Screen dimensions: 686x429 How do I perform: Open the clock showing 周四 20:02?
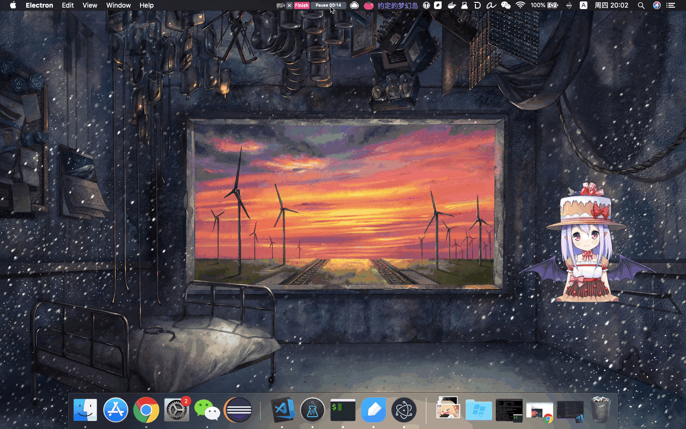(x=611, y=5)
